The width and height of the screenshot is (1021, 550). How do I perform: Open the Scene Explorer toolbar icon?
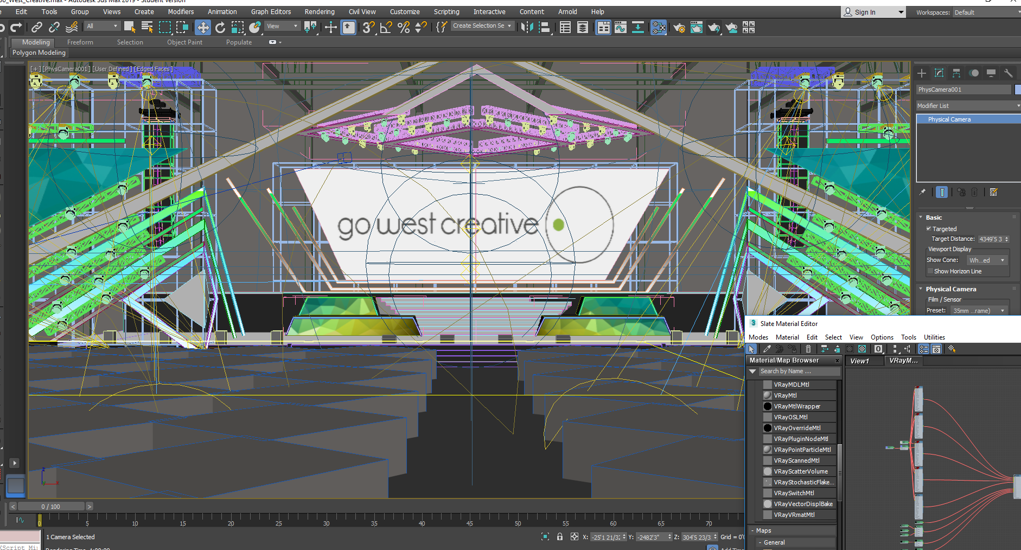coord(565,28)
